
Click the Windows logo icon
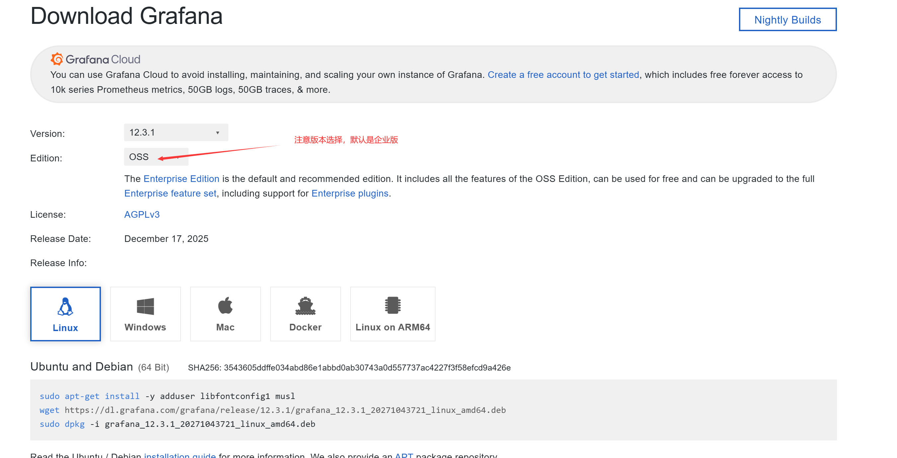pyautogui.click(x=145, y=306)
